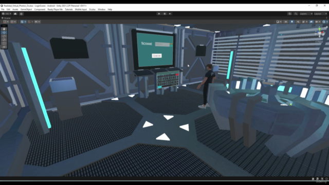Click the orientation gizmo Y axis cone
Screen dimensions: 329x185
tap(319, 29)
